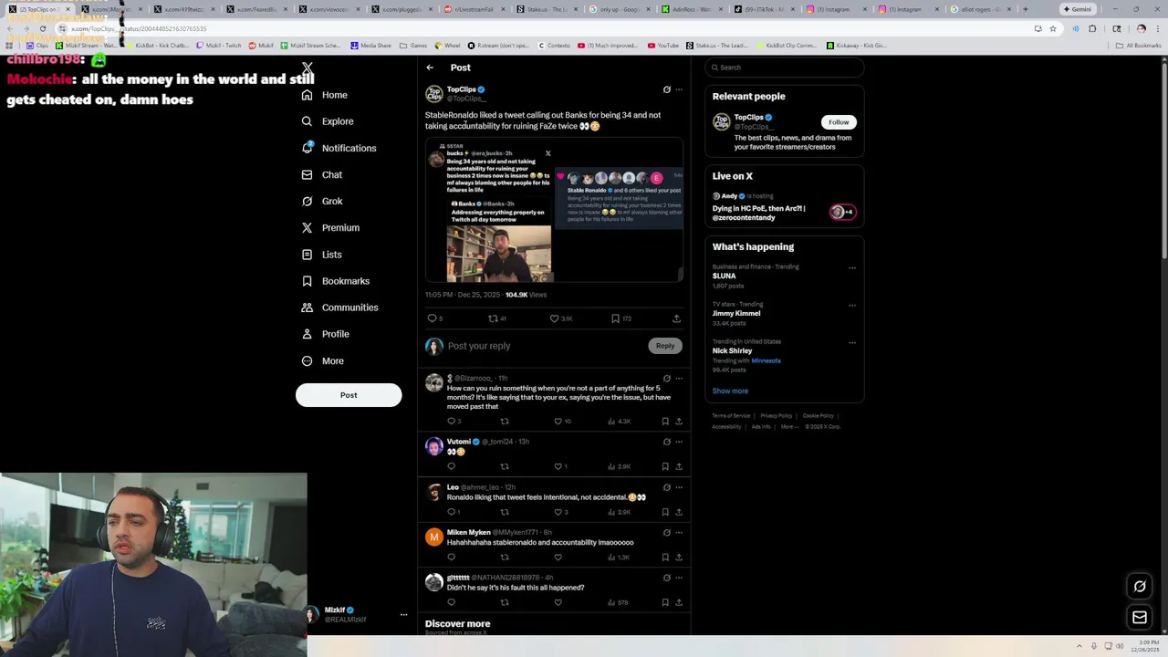
Task: Open the TopClips avatar on the post
Action: pos(434,94)
